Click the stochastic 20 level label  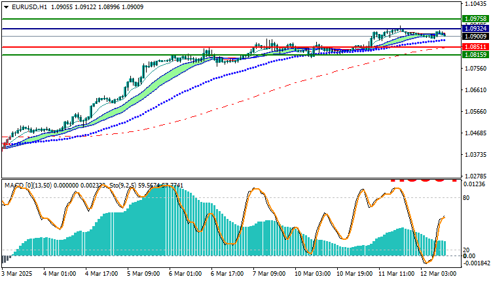[466, 250]
